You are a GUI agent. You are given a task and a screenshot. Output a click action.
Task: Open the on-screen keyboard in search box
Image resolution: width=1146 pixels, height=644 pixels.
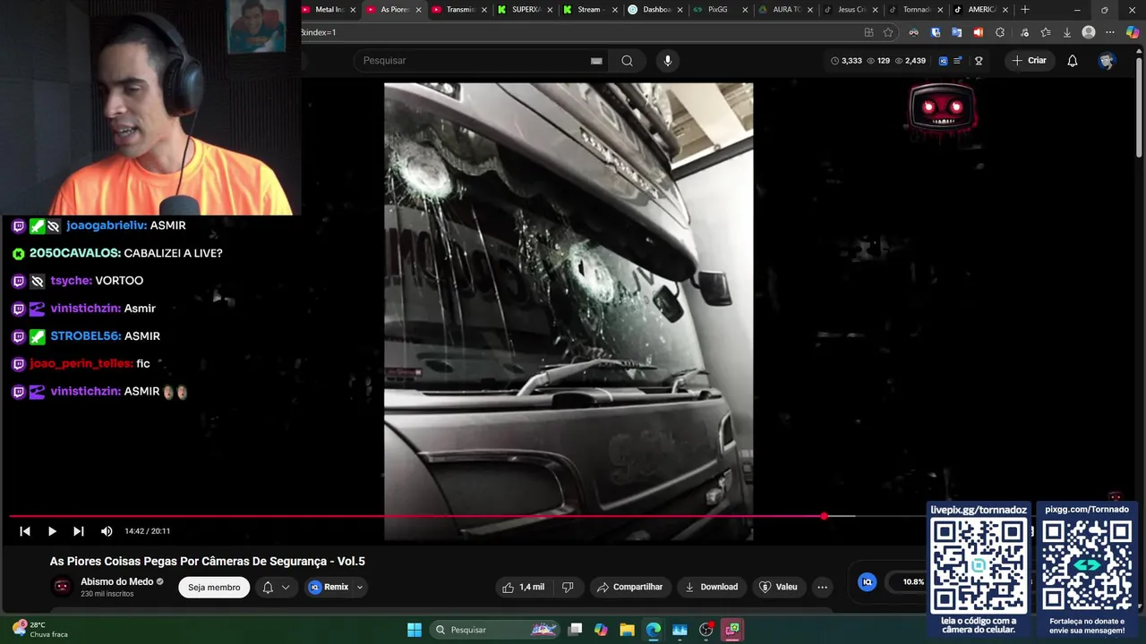(596, 61)
